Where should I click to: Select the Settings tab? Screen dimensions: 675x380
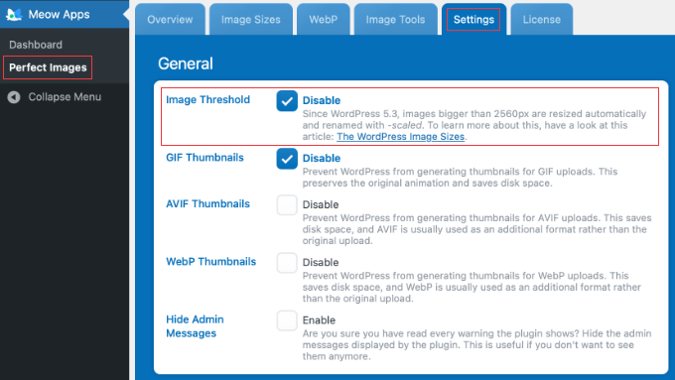click(x=473, y=20)
